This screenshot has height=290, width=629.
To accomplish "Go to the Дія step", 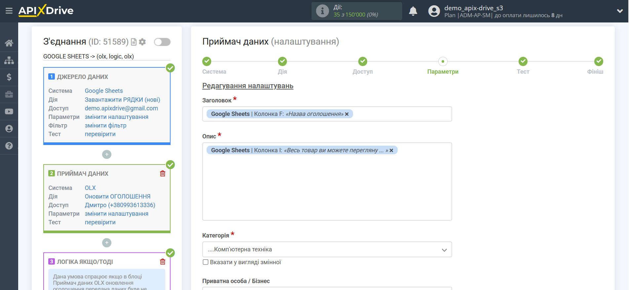I will click(282, 61).
